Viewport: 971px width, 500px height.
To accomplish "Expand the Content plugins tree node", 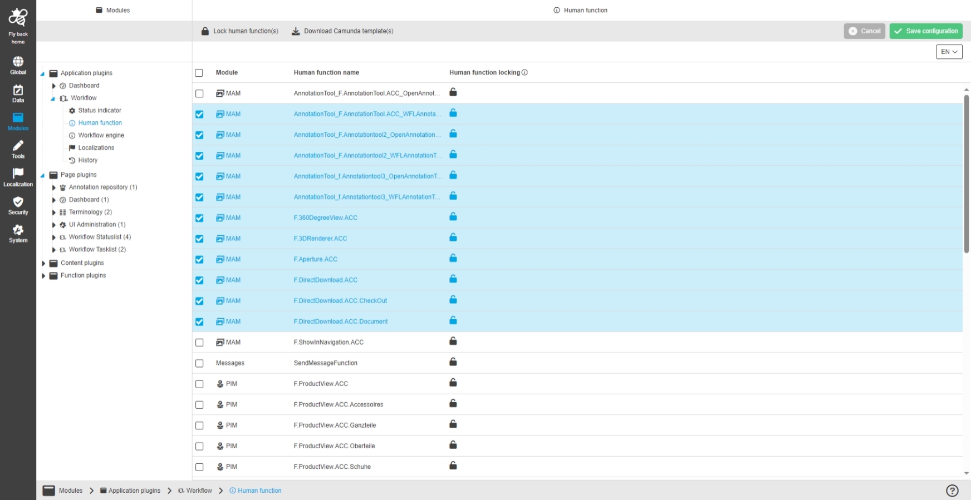I will (43, 263).
